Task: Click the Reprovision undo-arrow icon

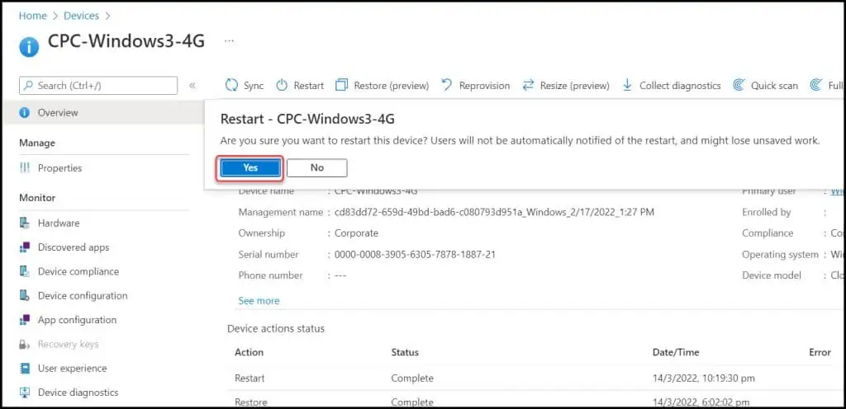Action: pyautogui.click(x=447, y=85)
